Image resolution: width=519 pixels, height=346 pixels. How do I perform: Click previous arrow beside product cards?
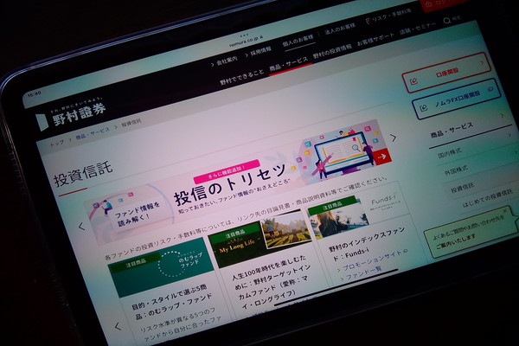click(118, 326)
